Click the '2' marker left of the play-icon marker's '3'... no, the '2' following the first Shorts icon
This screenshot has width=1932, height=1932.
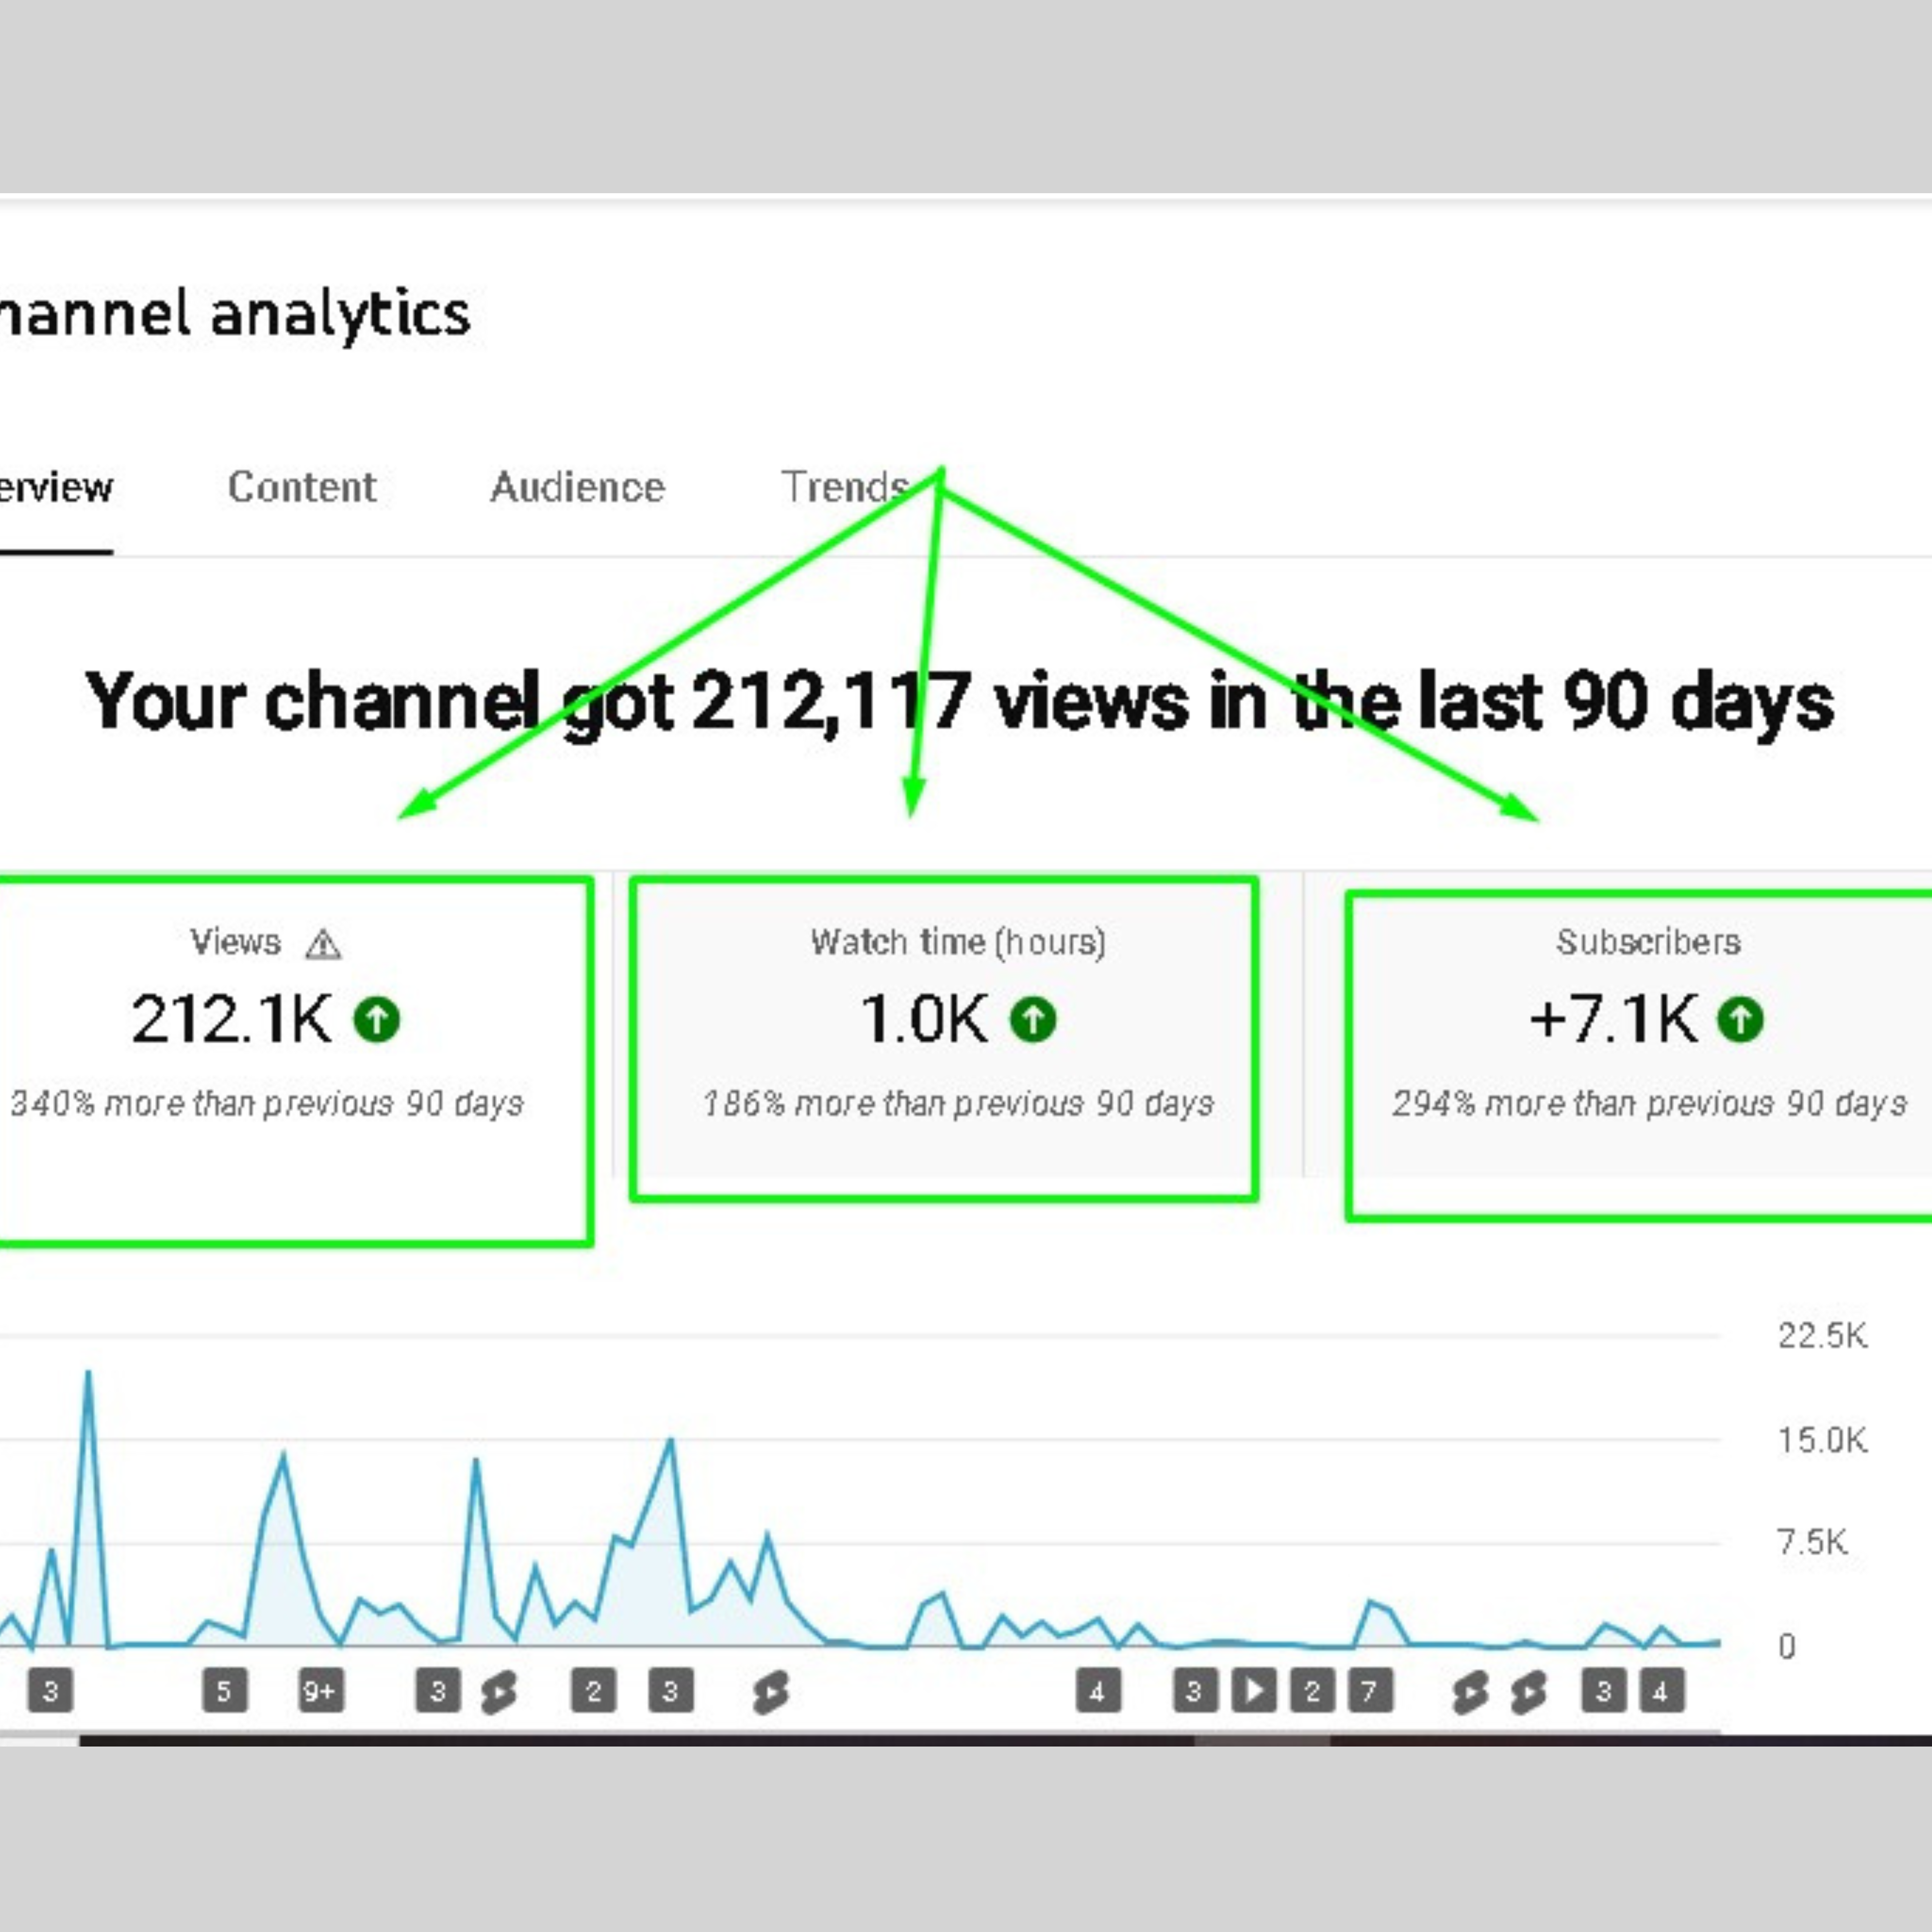[x=593, y=1691]
